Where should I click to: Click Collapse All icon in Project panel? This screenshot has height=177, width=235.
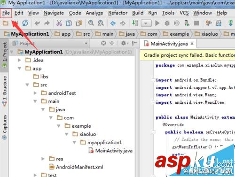[x=112, y=43]
